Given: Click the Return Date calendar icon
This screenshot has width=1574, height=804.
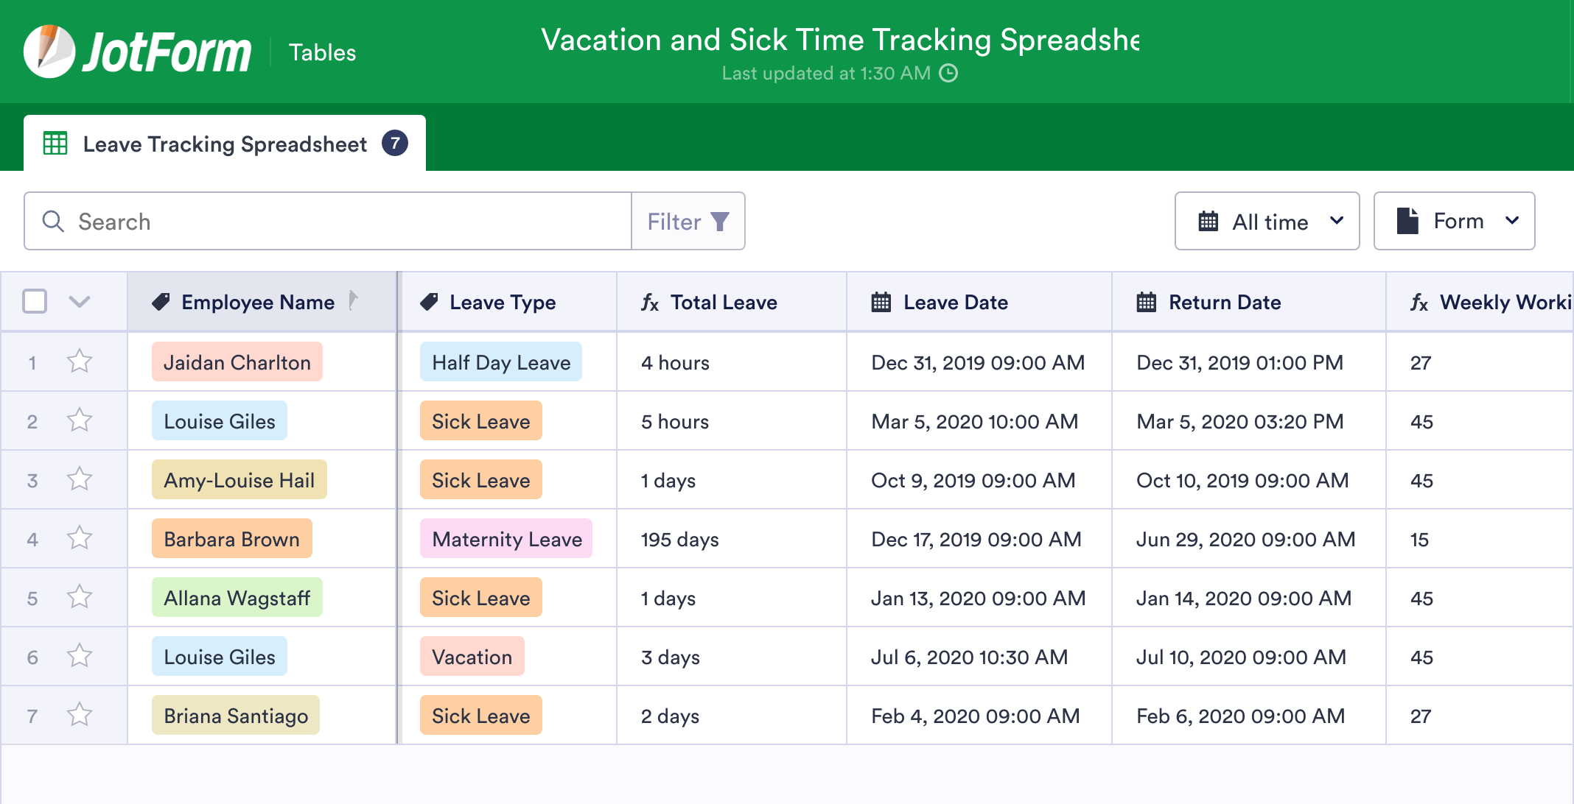Looking at the screenshot, I should click(1144, 302).
